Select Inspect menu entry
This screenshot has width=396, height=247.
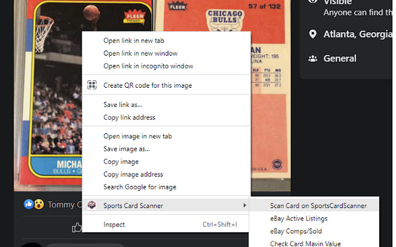[x=166, y=225]
